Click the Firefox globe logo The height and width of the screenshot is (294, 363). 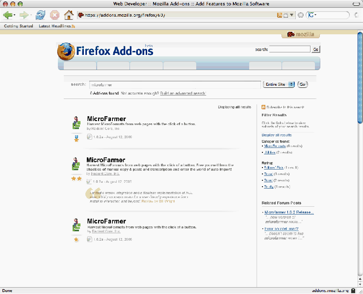[x=66, y=51]
